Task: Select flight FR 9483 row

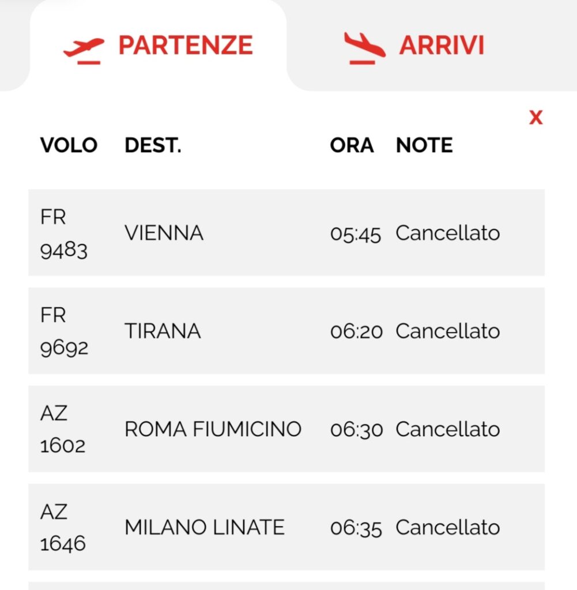Action: tap(286, 233)
